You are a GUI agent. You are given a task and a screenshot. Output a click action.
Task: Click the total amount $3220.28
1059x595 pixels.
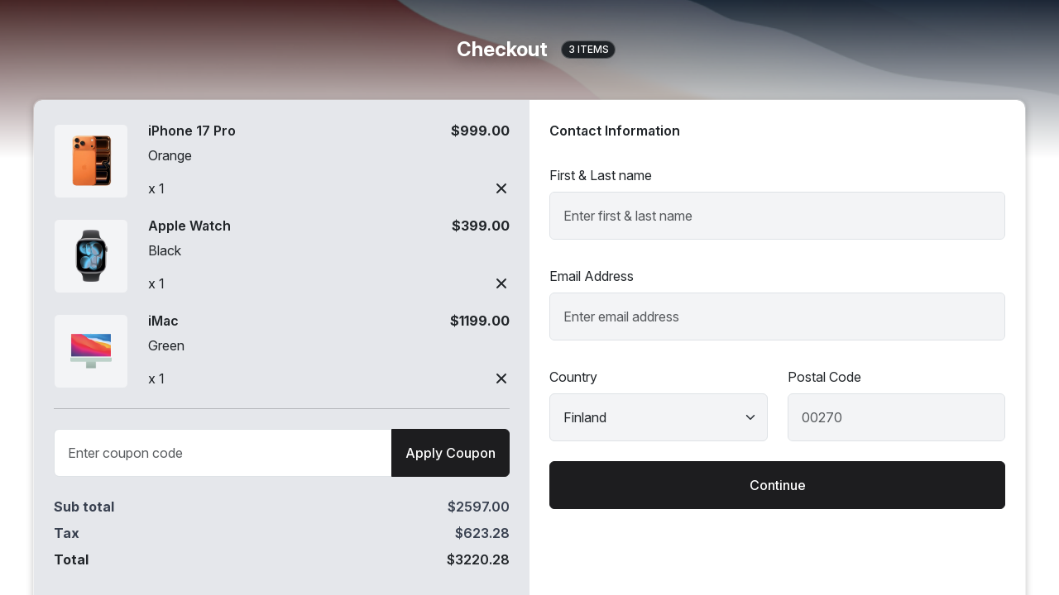tap(478, 559)
